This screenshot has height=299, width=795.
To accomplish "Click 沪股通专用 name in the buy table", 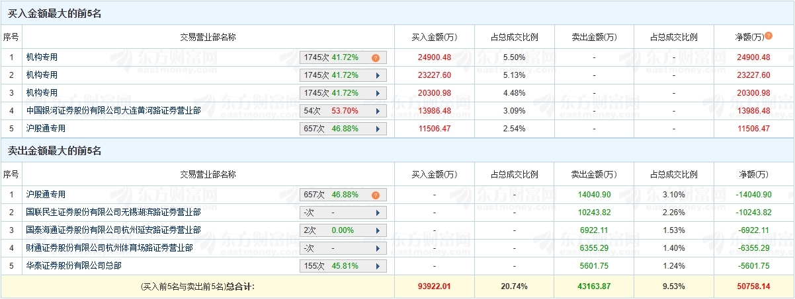I will tap(46, 129).
